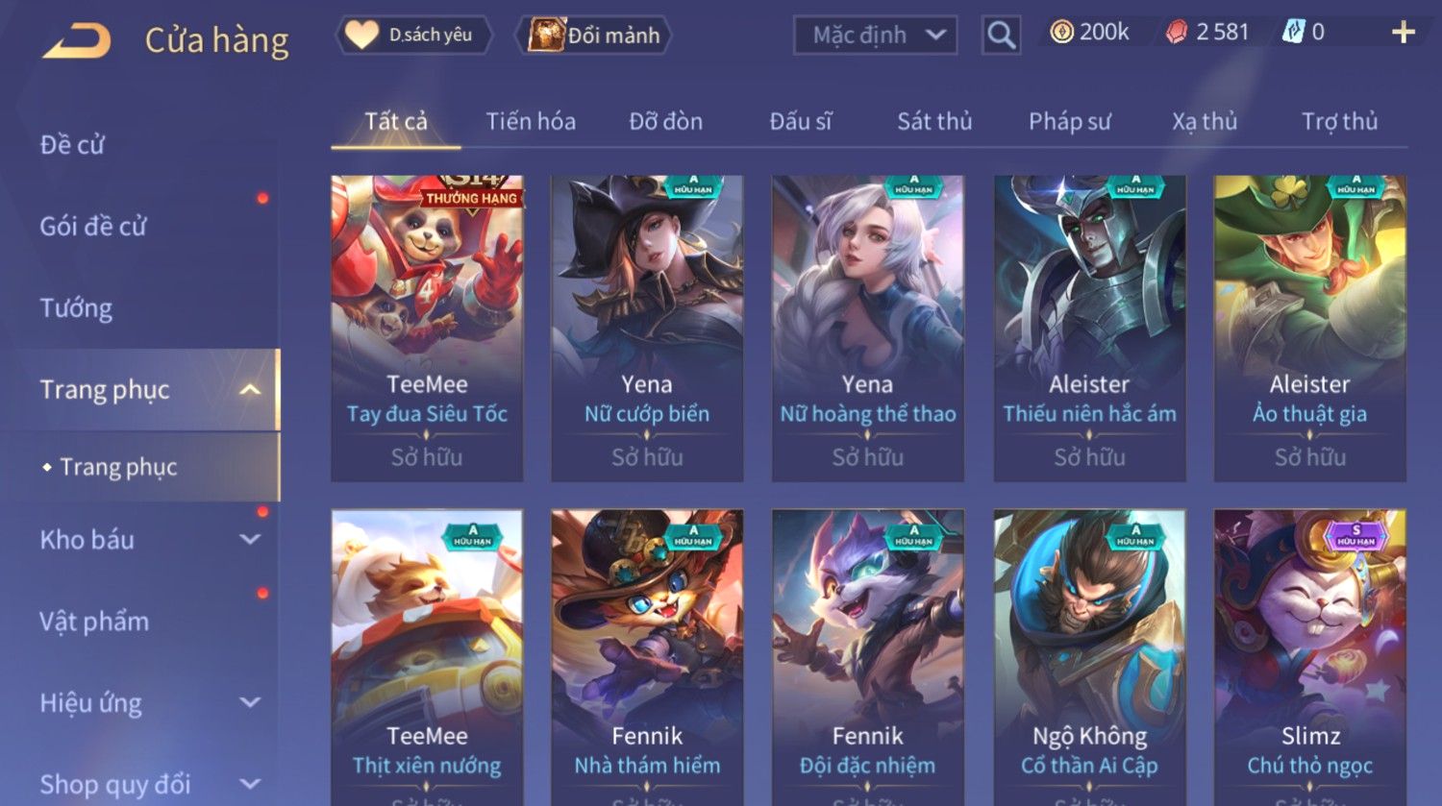Open Yena Nữ cướp biển skin card
The image size is (1442, 806).
[x=647, y=329]
